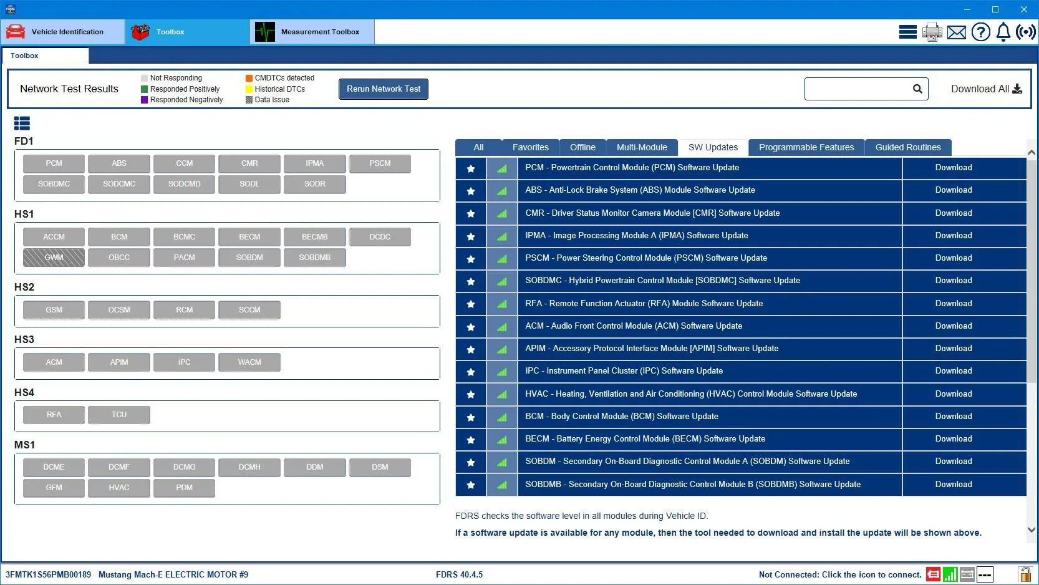1039x585 pixels.
Task: Click Rerun Network Test button
Action: [384, 89]
